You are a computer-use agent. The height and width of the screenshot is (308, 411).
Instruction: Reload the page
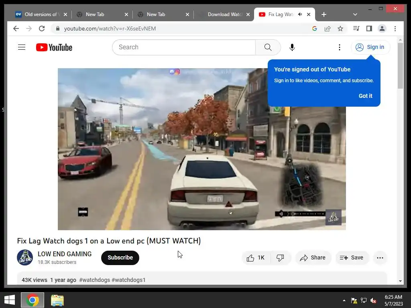42,28
